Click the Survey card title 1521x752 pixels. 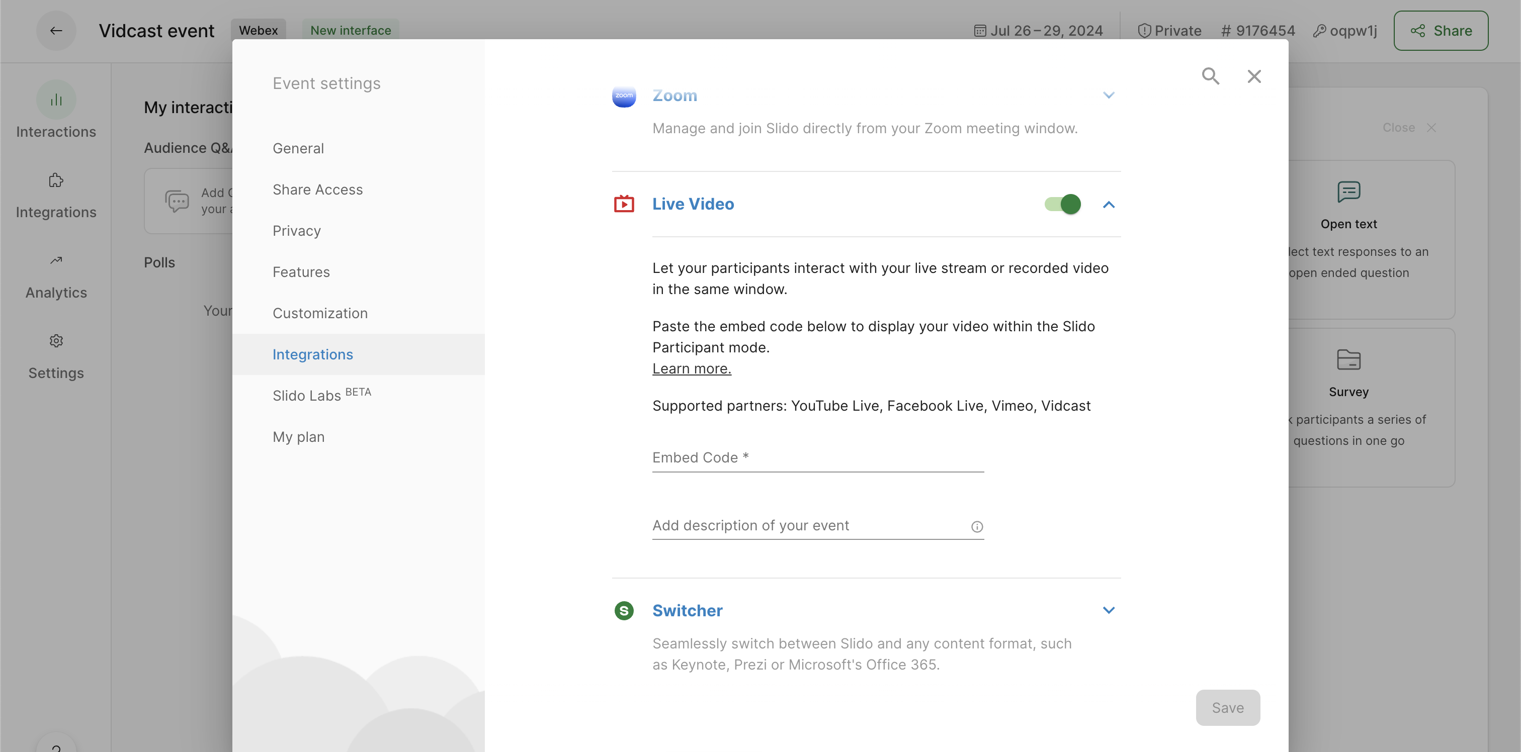pyautogui.click(x=1348, y=392)
